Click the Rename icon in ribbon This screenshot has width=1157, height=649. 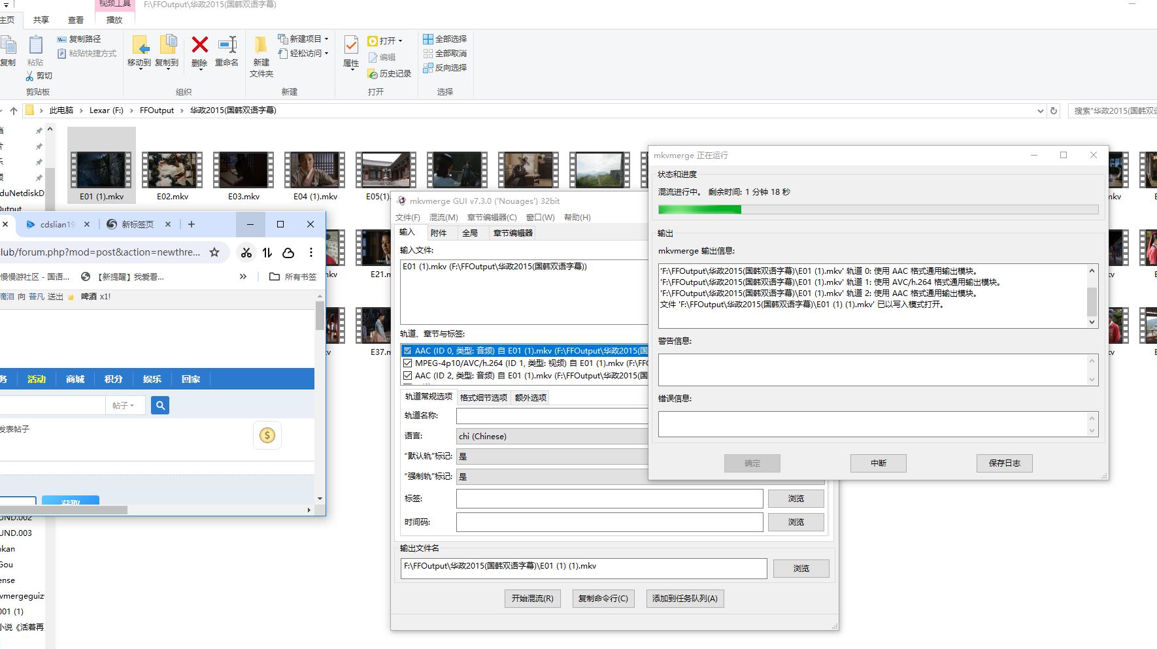[x=227, y=46]
